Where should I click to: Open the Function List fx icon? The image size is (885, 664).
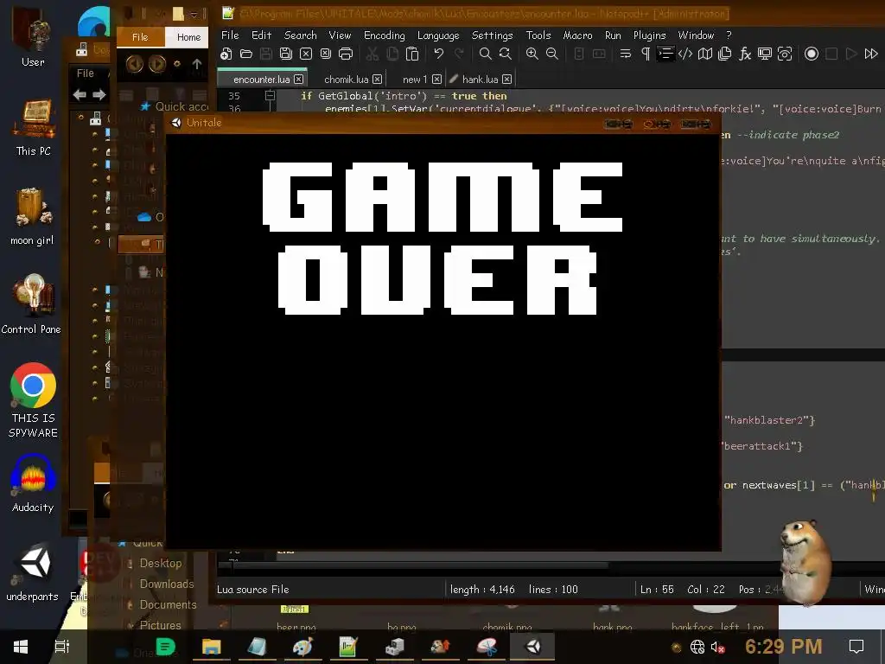coord(745,54)
